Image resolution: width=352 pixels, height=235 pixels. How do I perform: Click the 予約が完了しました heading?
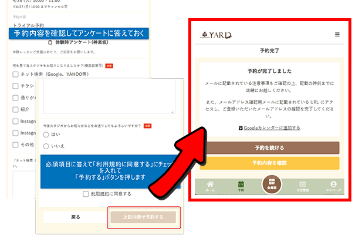[269, 71]
